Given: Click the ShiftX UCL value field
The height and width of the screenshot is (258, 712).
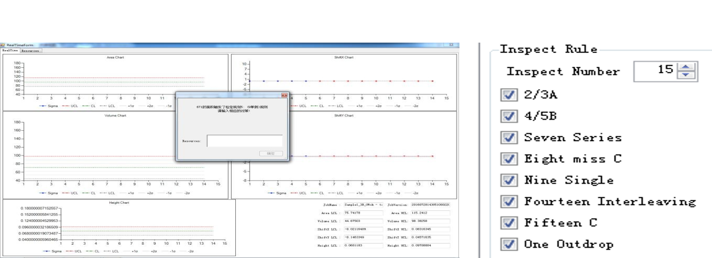Looking at the screenshot, I should point(430,229).
